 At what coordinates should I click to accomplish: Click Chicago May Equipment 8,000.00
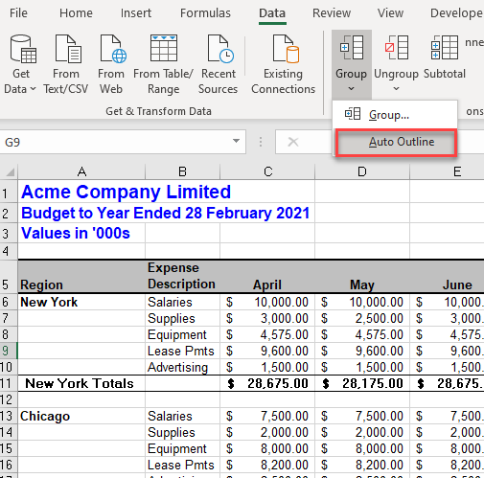(362, 448)
